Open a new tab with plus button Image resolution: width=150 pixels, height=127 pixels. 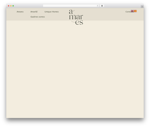[x=142, y=7]
